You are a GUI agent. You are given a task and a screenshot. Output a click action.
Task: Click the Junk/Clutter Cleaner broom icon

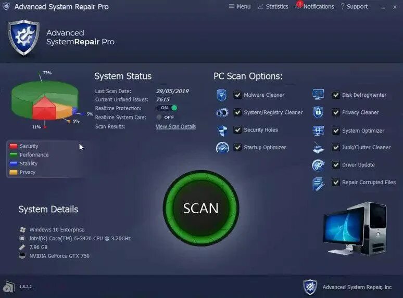(x=318, y=148)
